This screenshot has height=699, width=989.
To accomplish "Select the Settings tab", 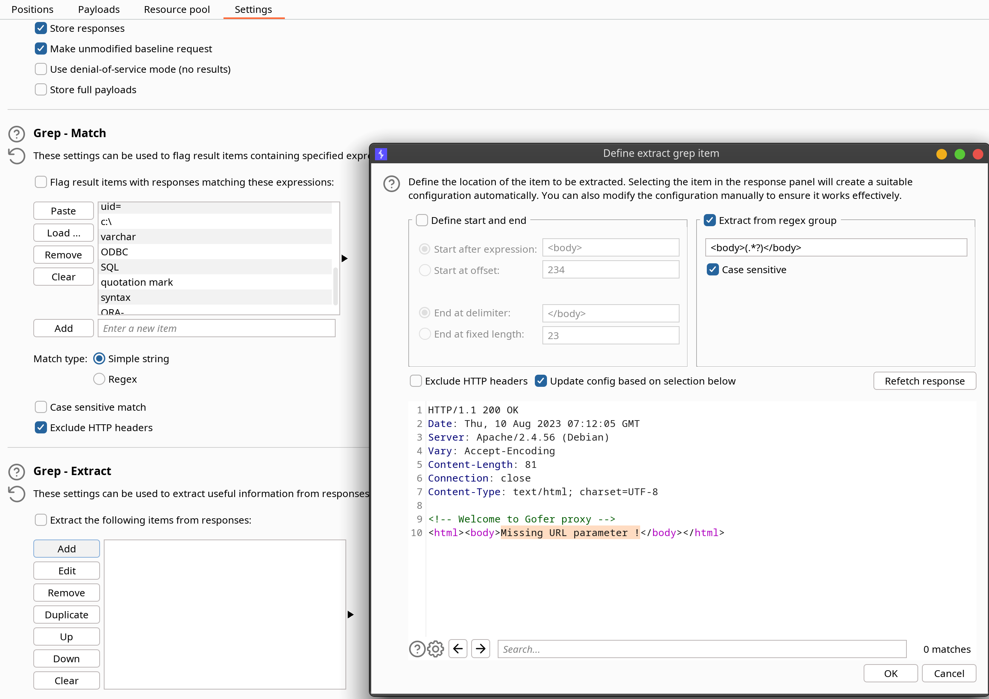I will [x=253, y=9].
